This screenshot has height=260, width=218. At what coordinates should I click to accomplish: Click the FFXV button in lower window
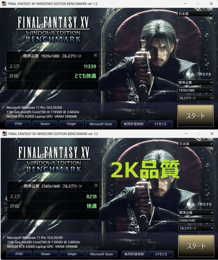click(19, 254)
